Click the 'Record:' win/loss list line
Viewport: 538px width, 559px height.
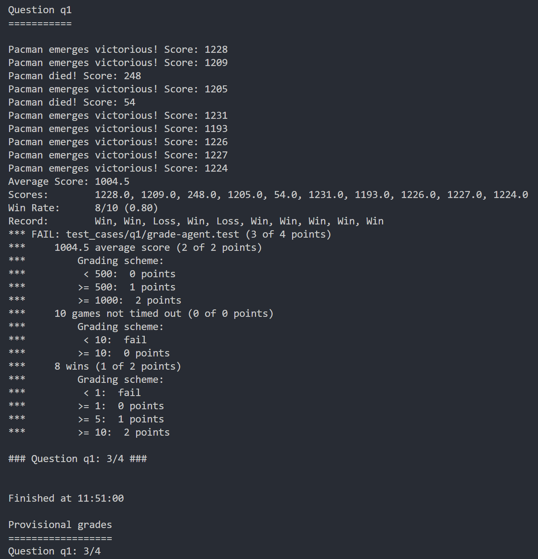[196, 221]
